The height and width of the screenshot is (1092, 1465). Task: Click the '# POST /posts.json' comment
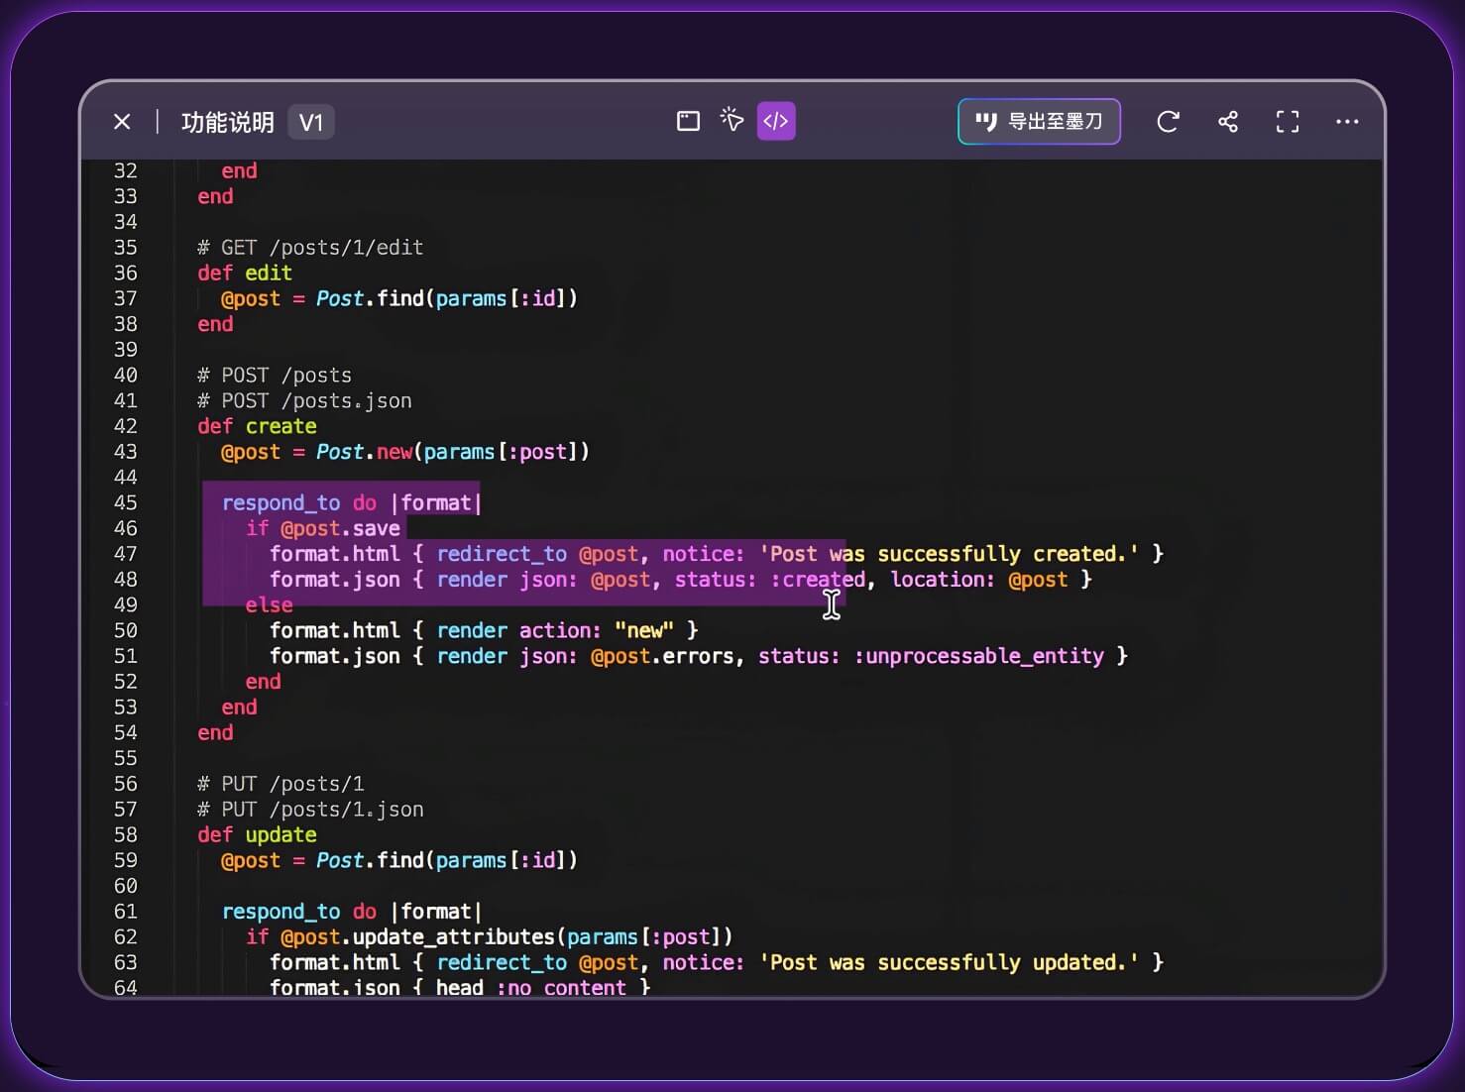tap(304, 400)
